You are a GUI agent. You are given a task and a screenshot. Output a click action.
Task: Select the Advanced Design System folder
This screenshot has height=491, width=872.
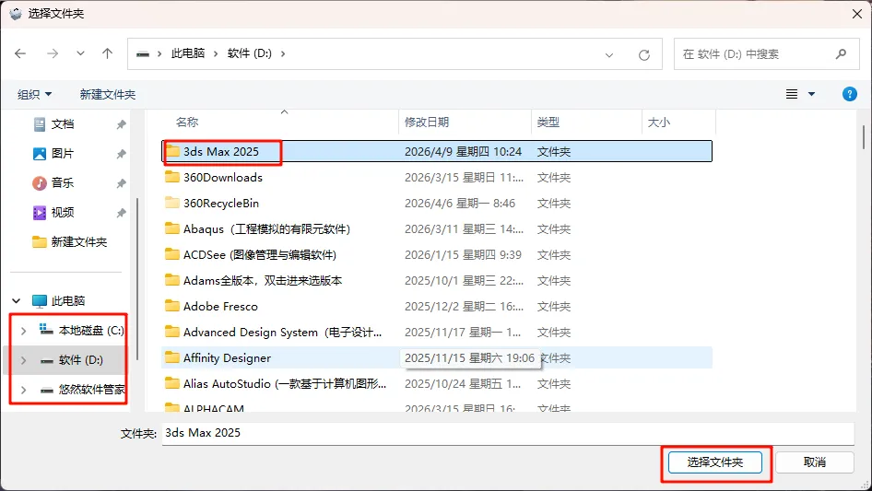[437, 332]
